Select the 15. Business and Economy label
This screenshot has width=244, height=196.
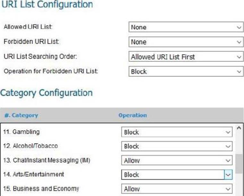[41, 189]
